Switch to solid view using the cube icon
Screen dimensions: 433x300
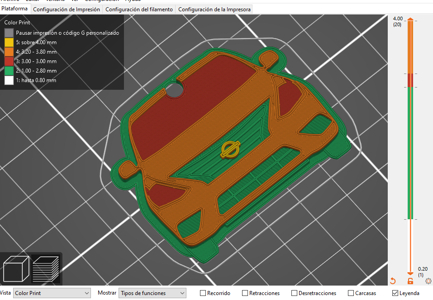pos(16,268)
